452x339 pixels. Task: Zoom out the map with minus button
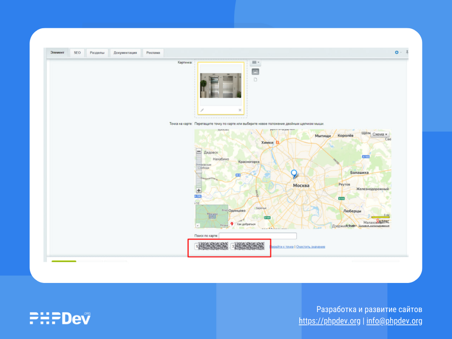199,151
